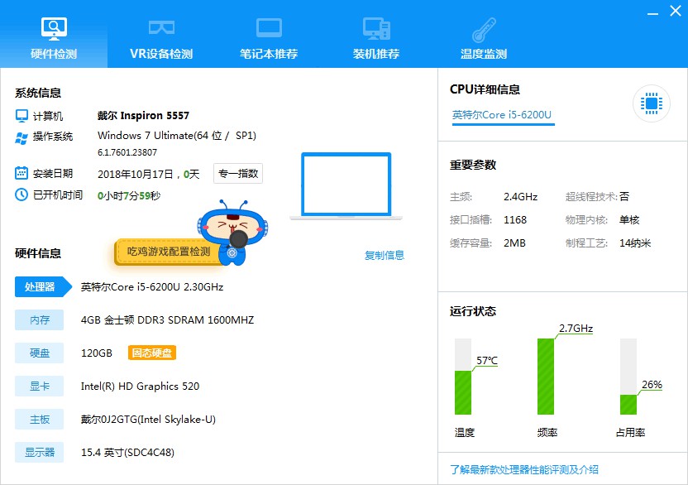Click the CPU详细信息 heading

tap(485, 89)
